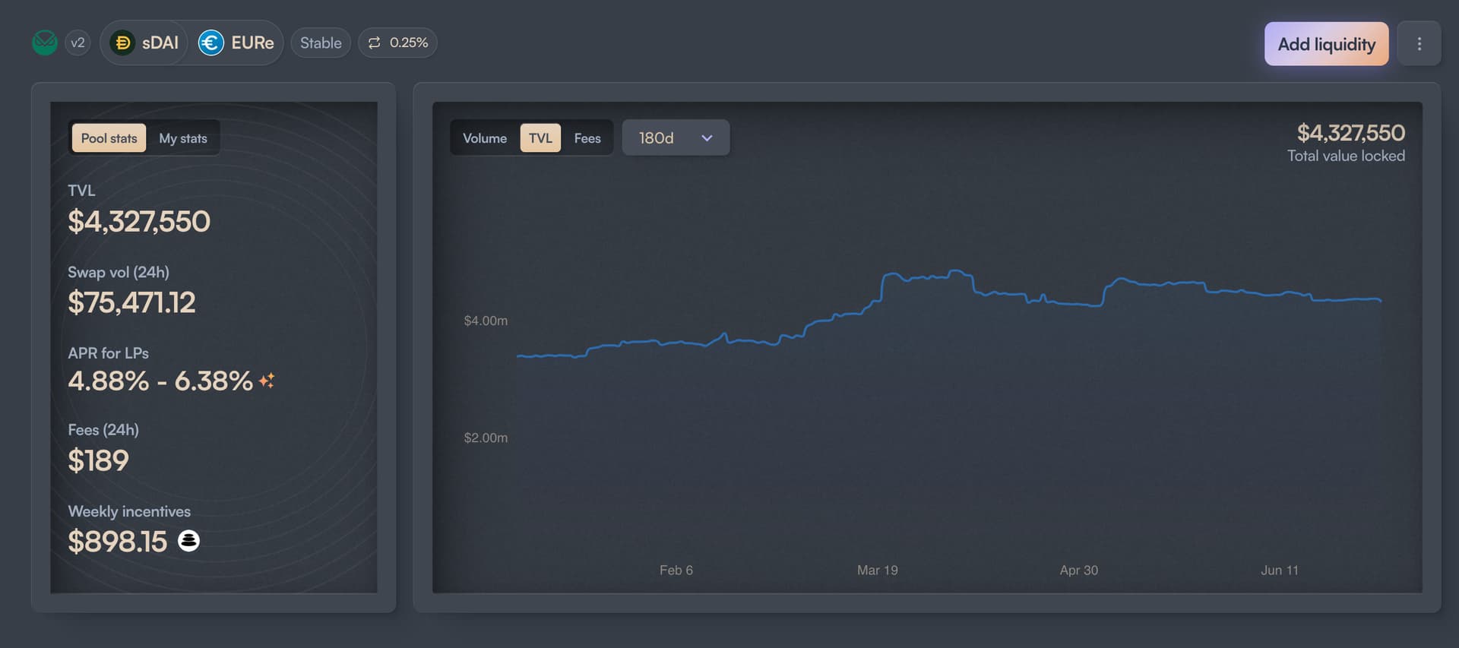Click the Feb 6 date label
1459x648 pixels.
click(676, 570)
